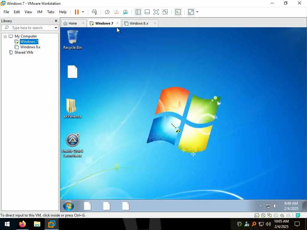Toggle the Show Library sidebar icon
Screen dimensions: 307x230
point(138,12)
